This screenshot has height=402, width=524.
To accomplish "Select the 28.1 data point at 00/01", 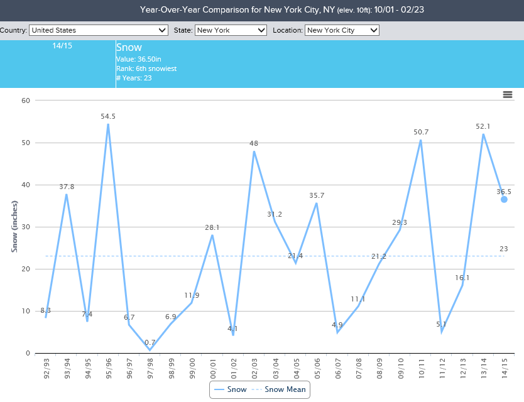I will click(x=212, y=235).
